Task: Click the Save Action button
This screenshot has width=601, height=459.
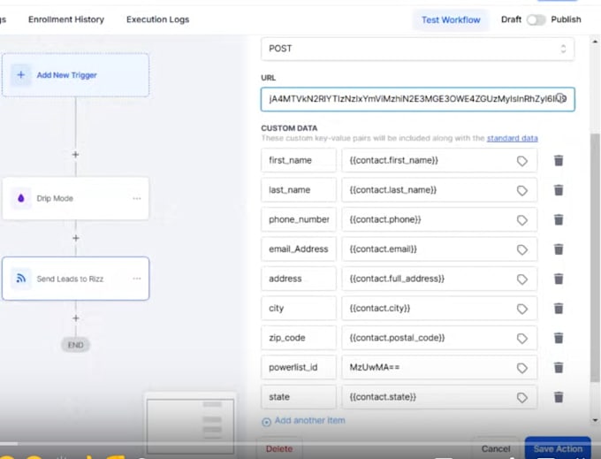Action: tap(558, 448)
